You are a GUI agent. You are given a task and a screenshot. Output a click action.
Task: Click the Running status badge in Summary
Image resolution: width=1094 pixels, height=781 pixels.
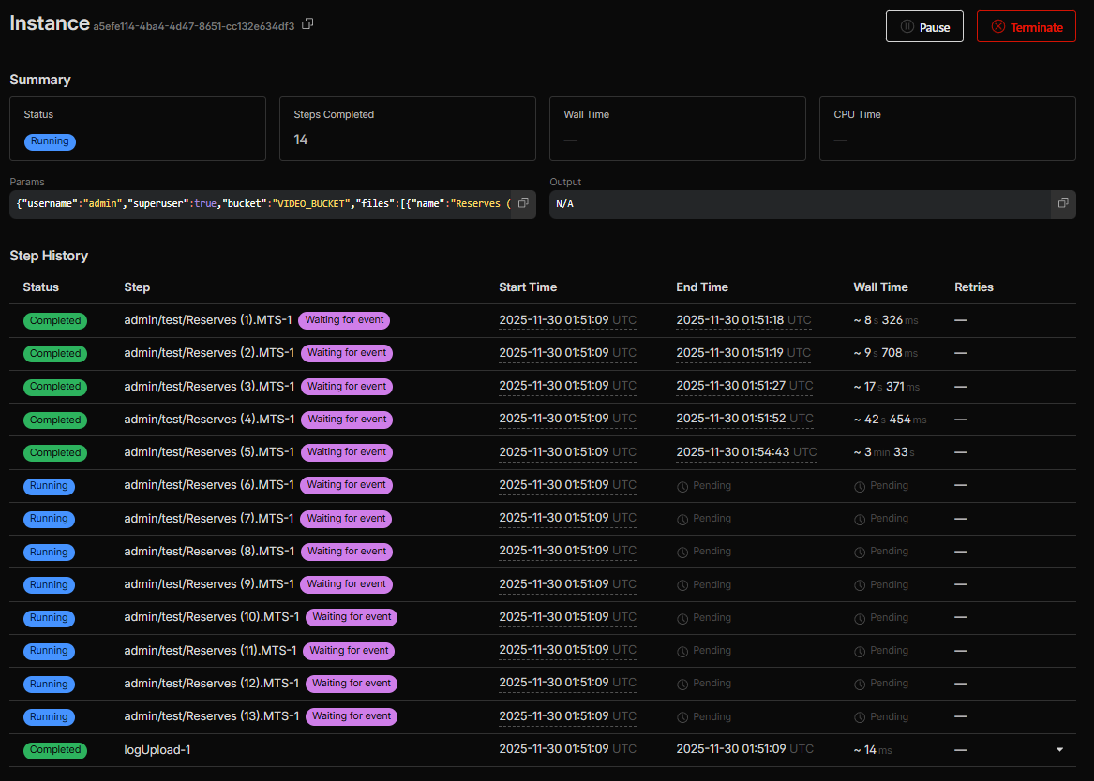pyautogui.click(x=50, y=141)
